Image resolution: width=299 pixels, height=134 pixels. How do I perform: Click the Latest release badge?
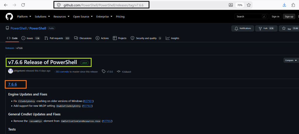point(84,62)
